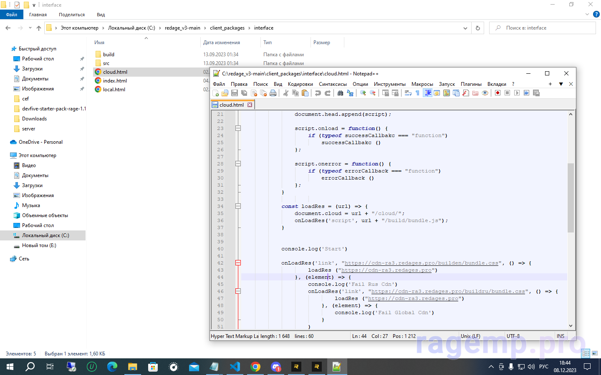The height and width of the screenshot is (375, 601).
Task: Collapse the fold marker at line 34
Action: tap(238, 206)
